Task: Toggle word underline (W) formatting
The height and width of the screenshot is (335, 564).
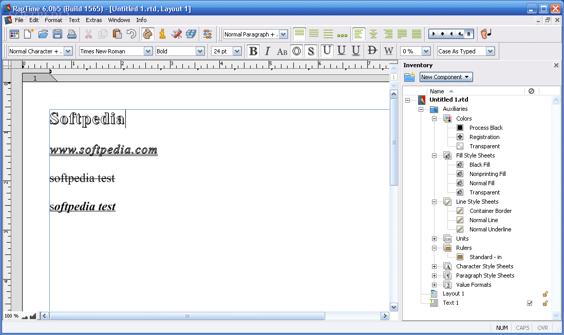Action: 388,51
